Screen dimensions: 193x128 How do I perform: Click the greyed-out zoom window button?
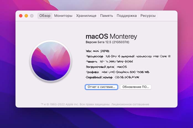32,16
